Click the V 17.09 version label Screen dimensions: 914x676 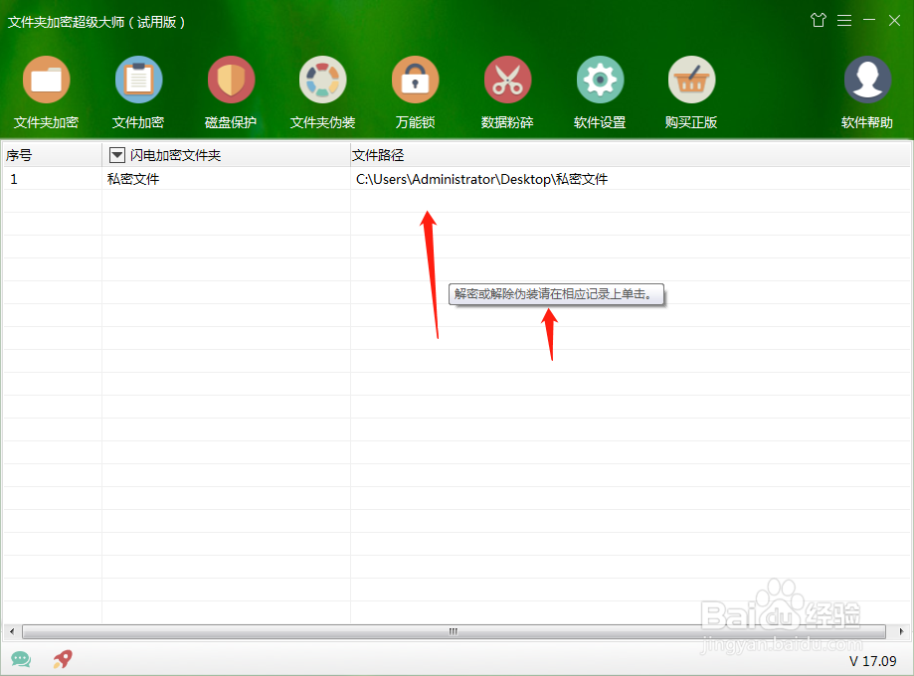pos(872,661)
